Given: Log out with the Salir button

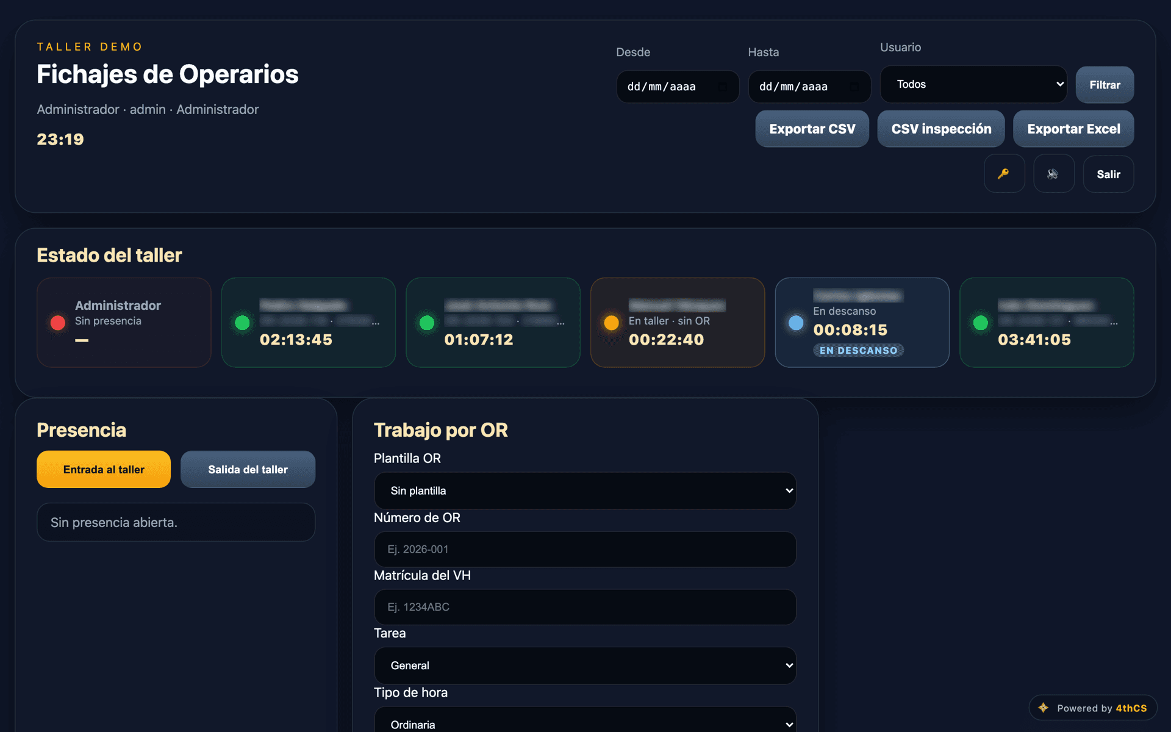Looking at the screenshot, I should 1108,174.
